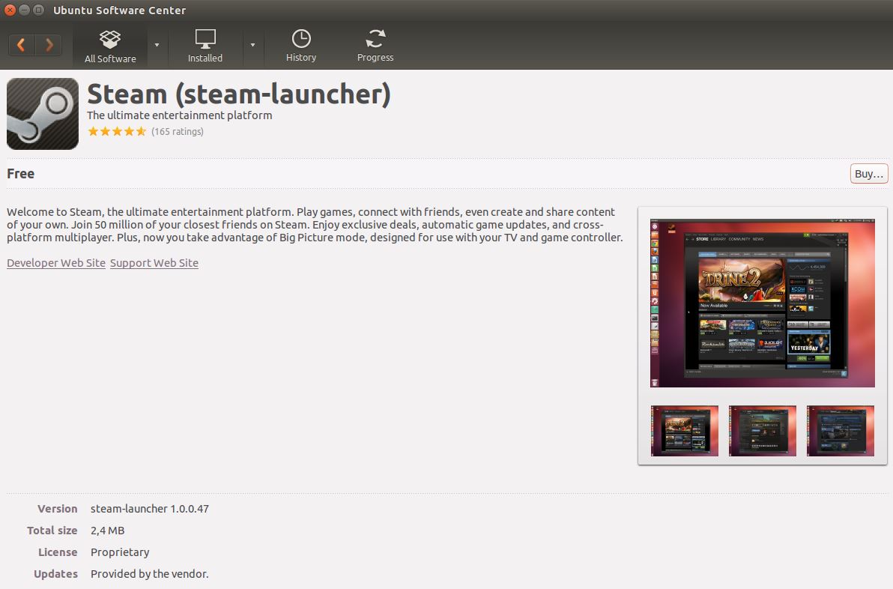Close the Ubuntu Software Center window
Screen dimensions: 893x589
pyautogui.click(x=10, y=10)
